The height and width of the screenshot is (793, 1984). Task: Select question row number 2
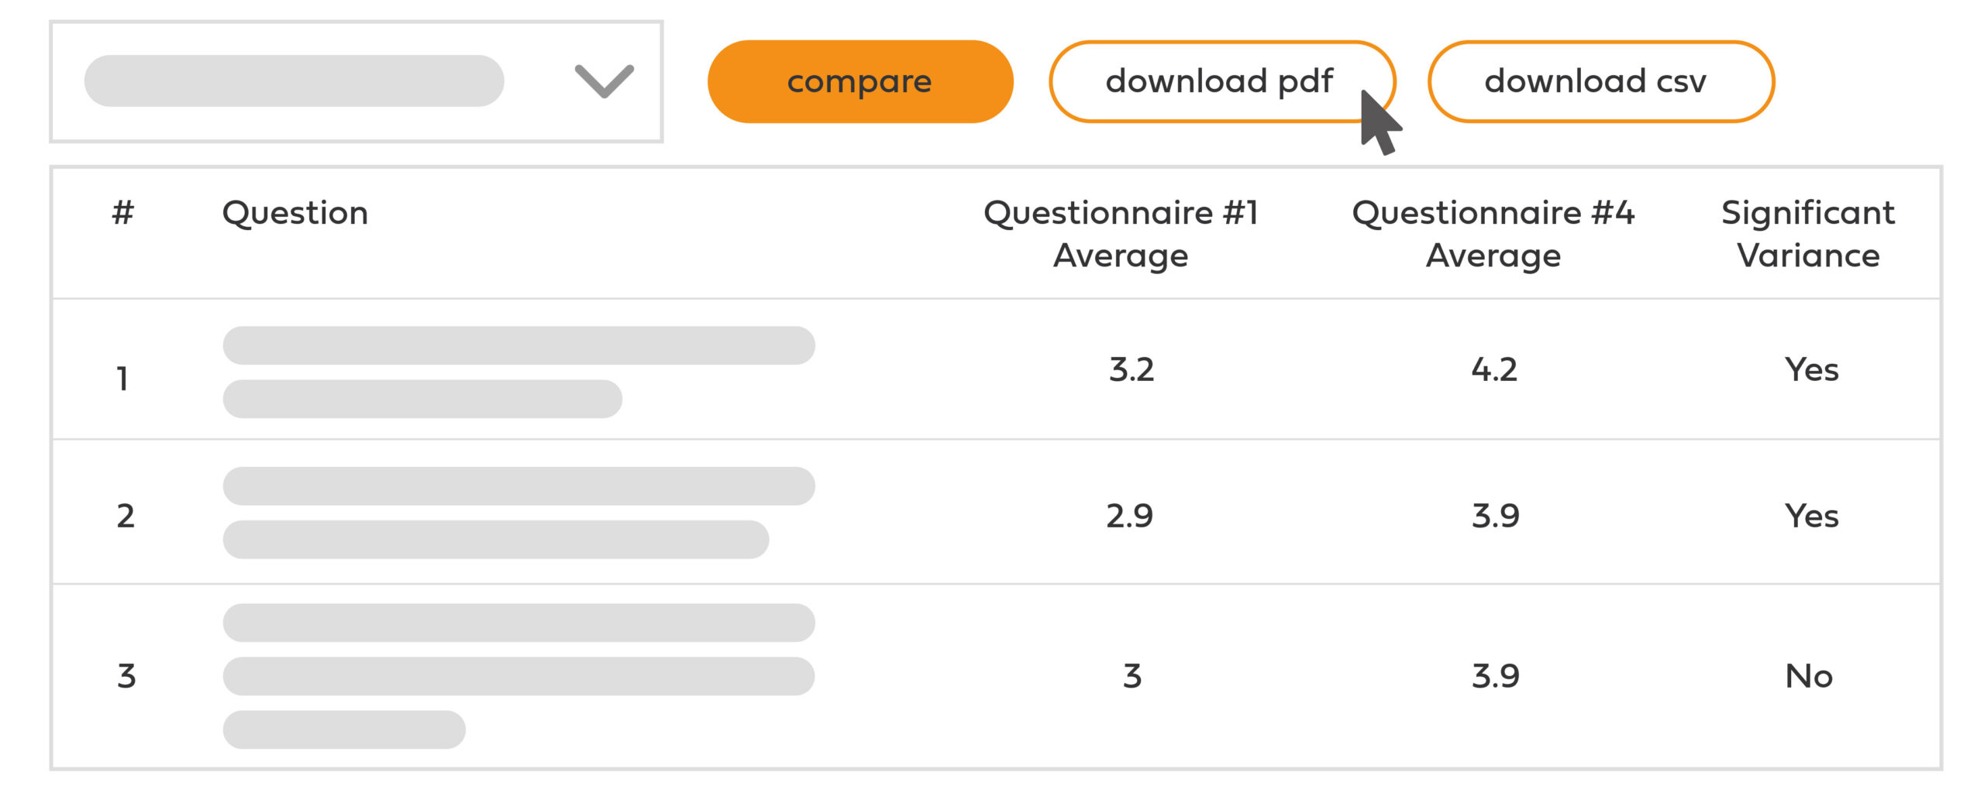coord(126,516)
